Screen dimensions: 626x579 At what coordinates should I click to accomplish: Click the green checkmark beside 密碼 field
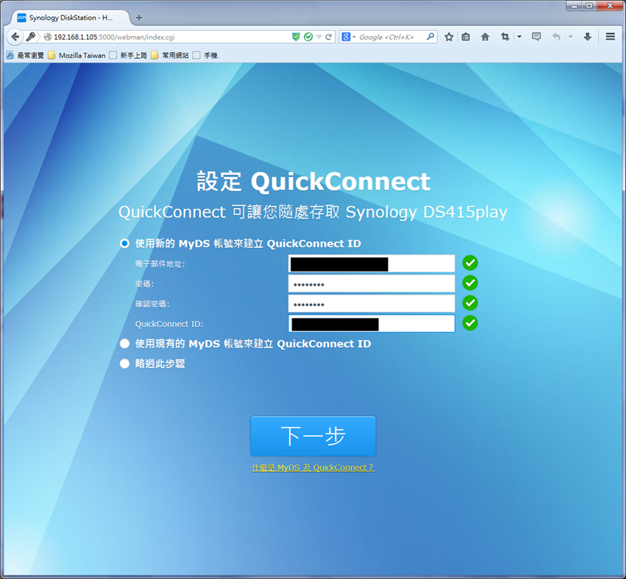[x=470, y=283]
